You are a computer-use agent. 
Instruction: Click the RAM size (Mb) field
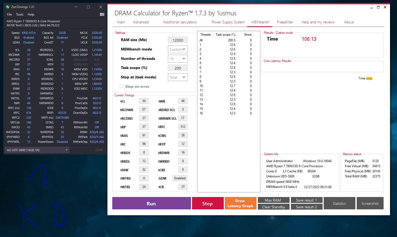coord(178,40)
